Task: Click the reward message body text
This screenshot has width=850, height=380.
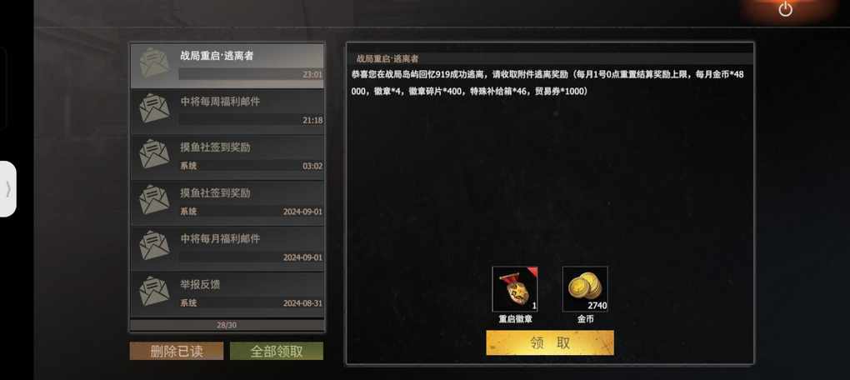Action: (x=547, y=83)
